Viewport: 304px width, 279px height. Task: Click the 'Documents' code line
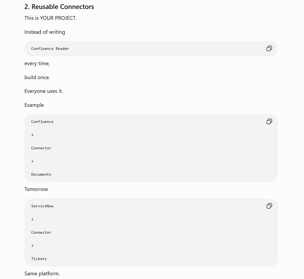(41, 174)
